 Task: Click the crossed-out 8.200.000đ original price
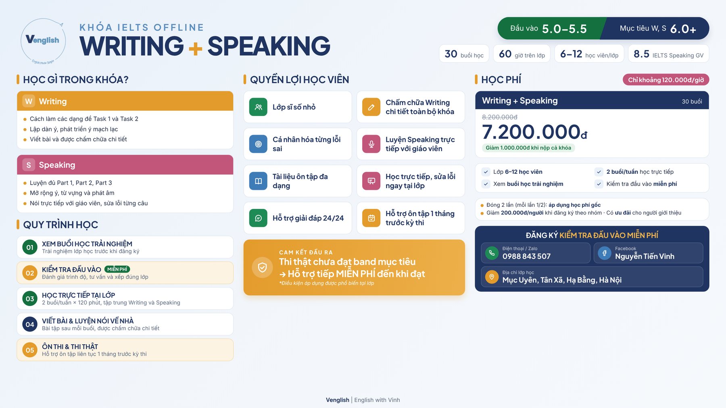click(500, 117)
